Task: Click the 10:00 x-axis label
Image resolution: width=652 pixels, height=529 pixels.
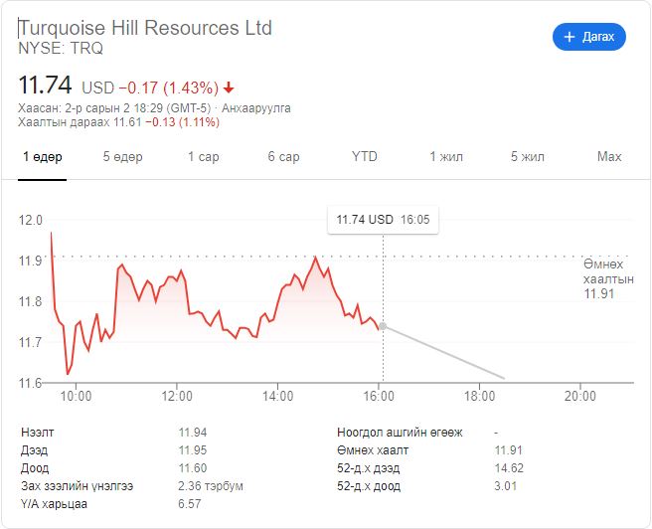Action: pos(76,396)
